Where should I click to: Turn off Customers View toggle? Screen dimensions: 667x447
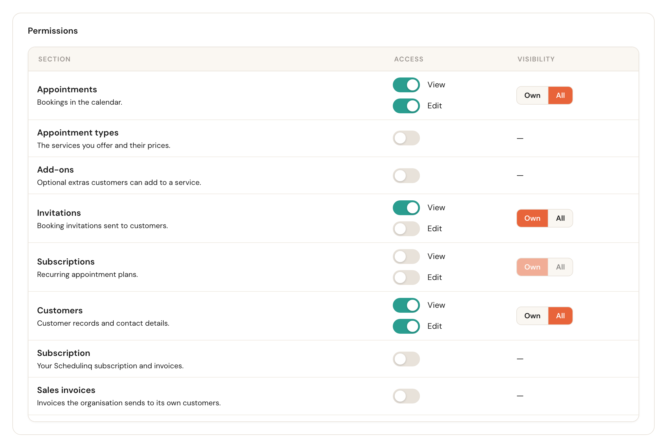point(406,305)
